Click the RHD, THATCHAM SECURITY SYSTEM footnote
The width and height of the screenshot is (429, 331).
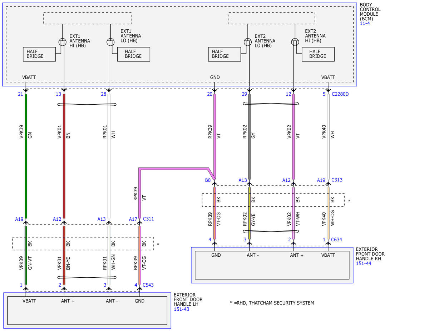(272, 303)
